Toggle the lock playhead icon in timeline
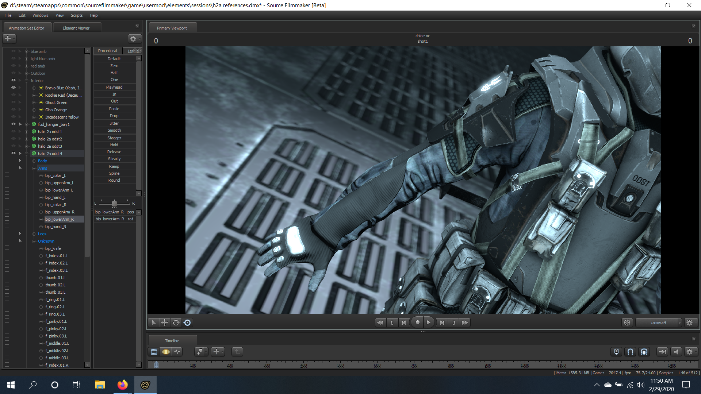Image resolution: width=701 pixels, height=394 pixels. click(x=616, y=352)
